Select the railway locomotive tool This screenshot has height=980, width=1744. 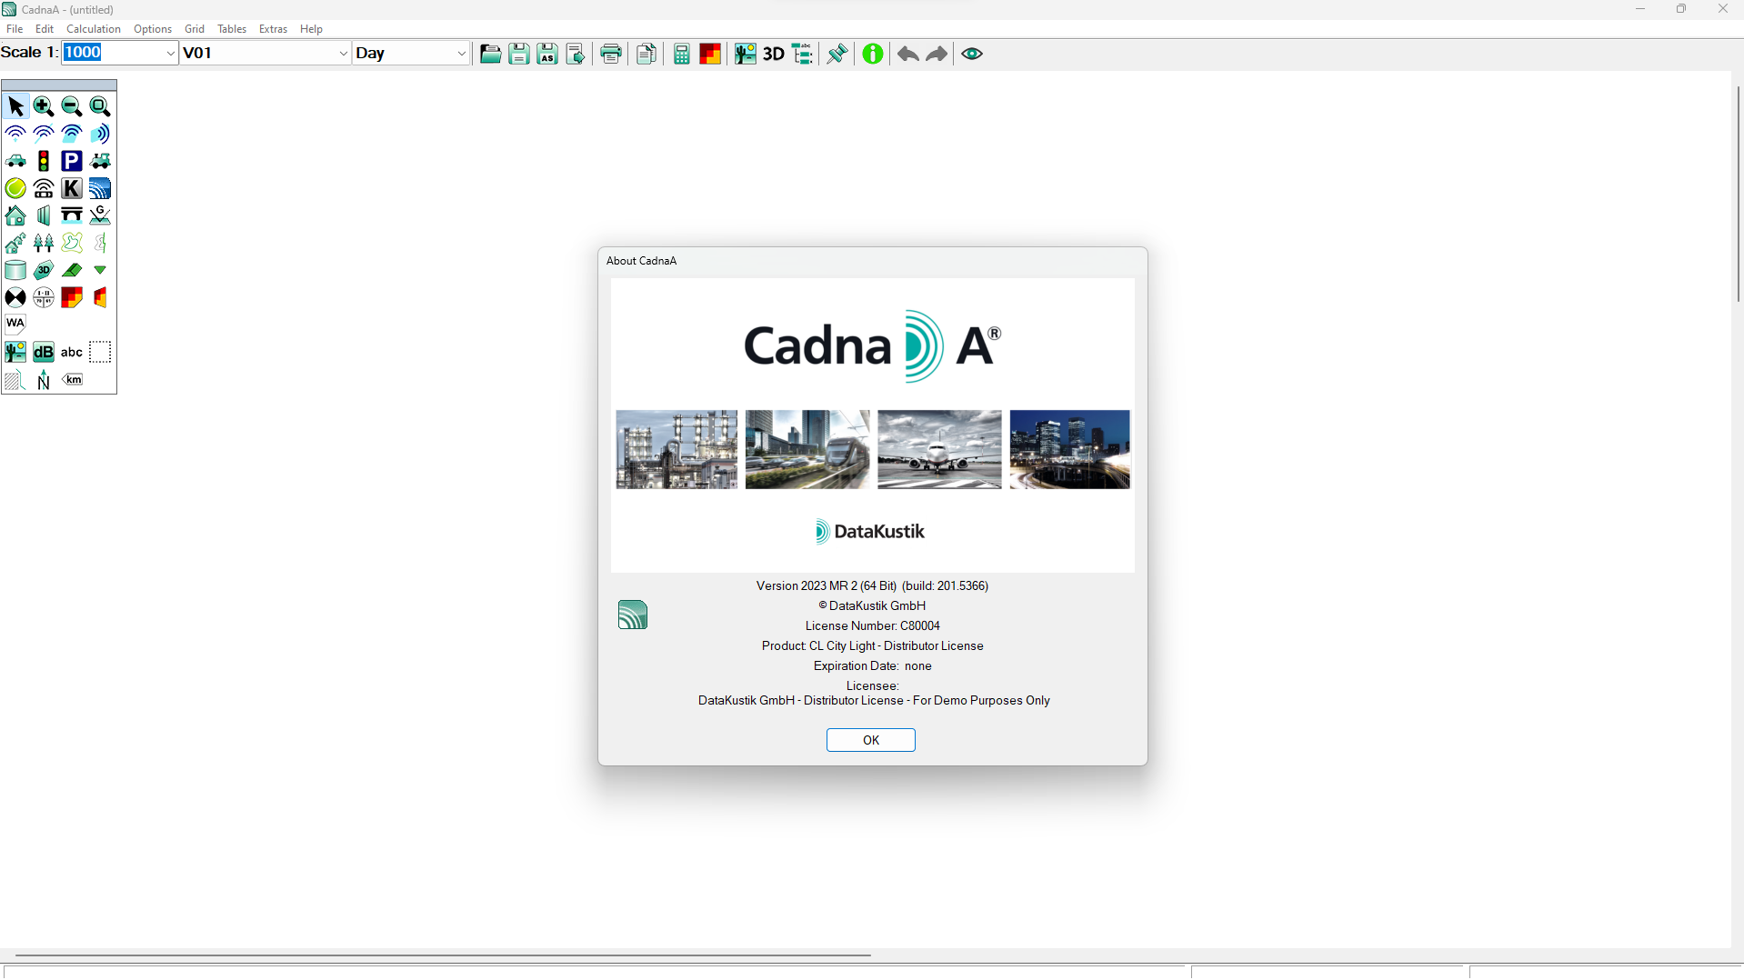(x=100, y=161)
